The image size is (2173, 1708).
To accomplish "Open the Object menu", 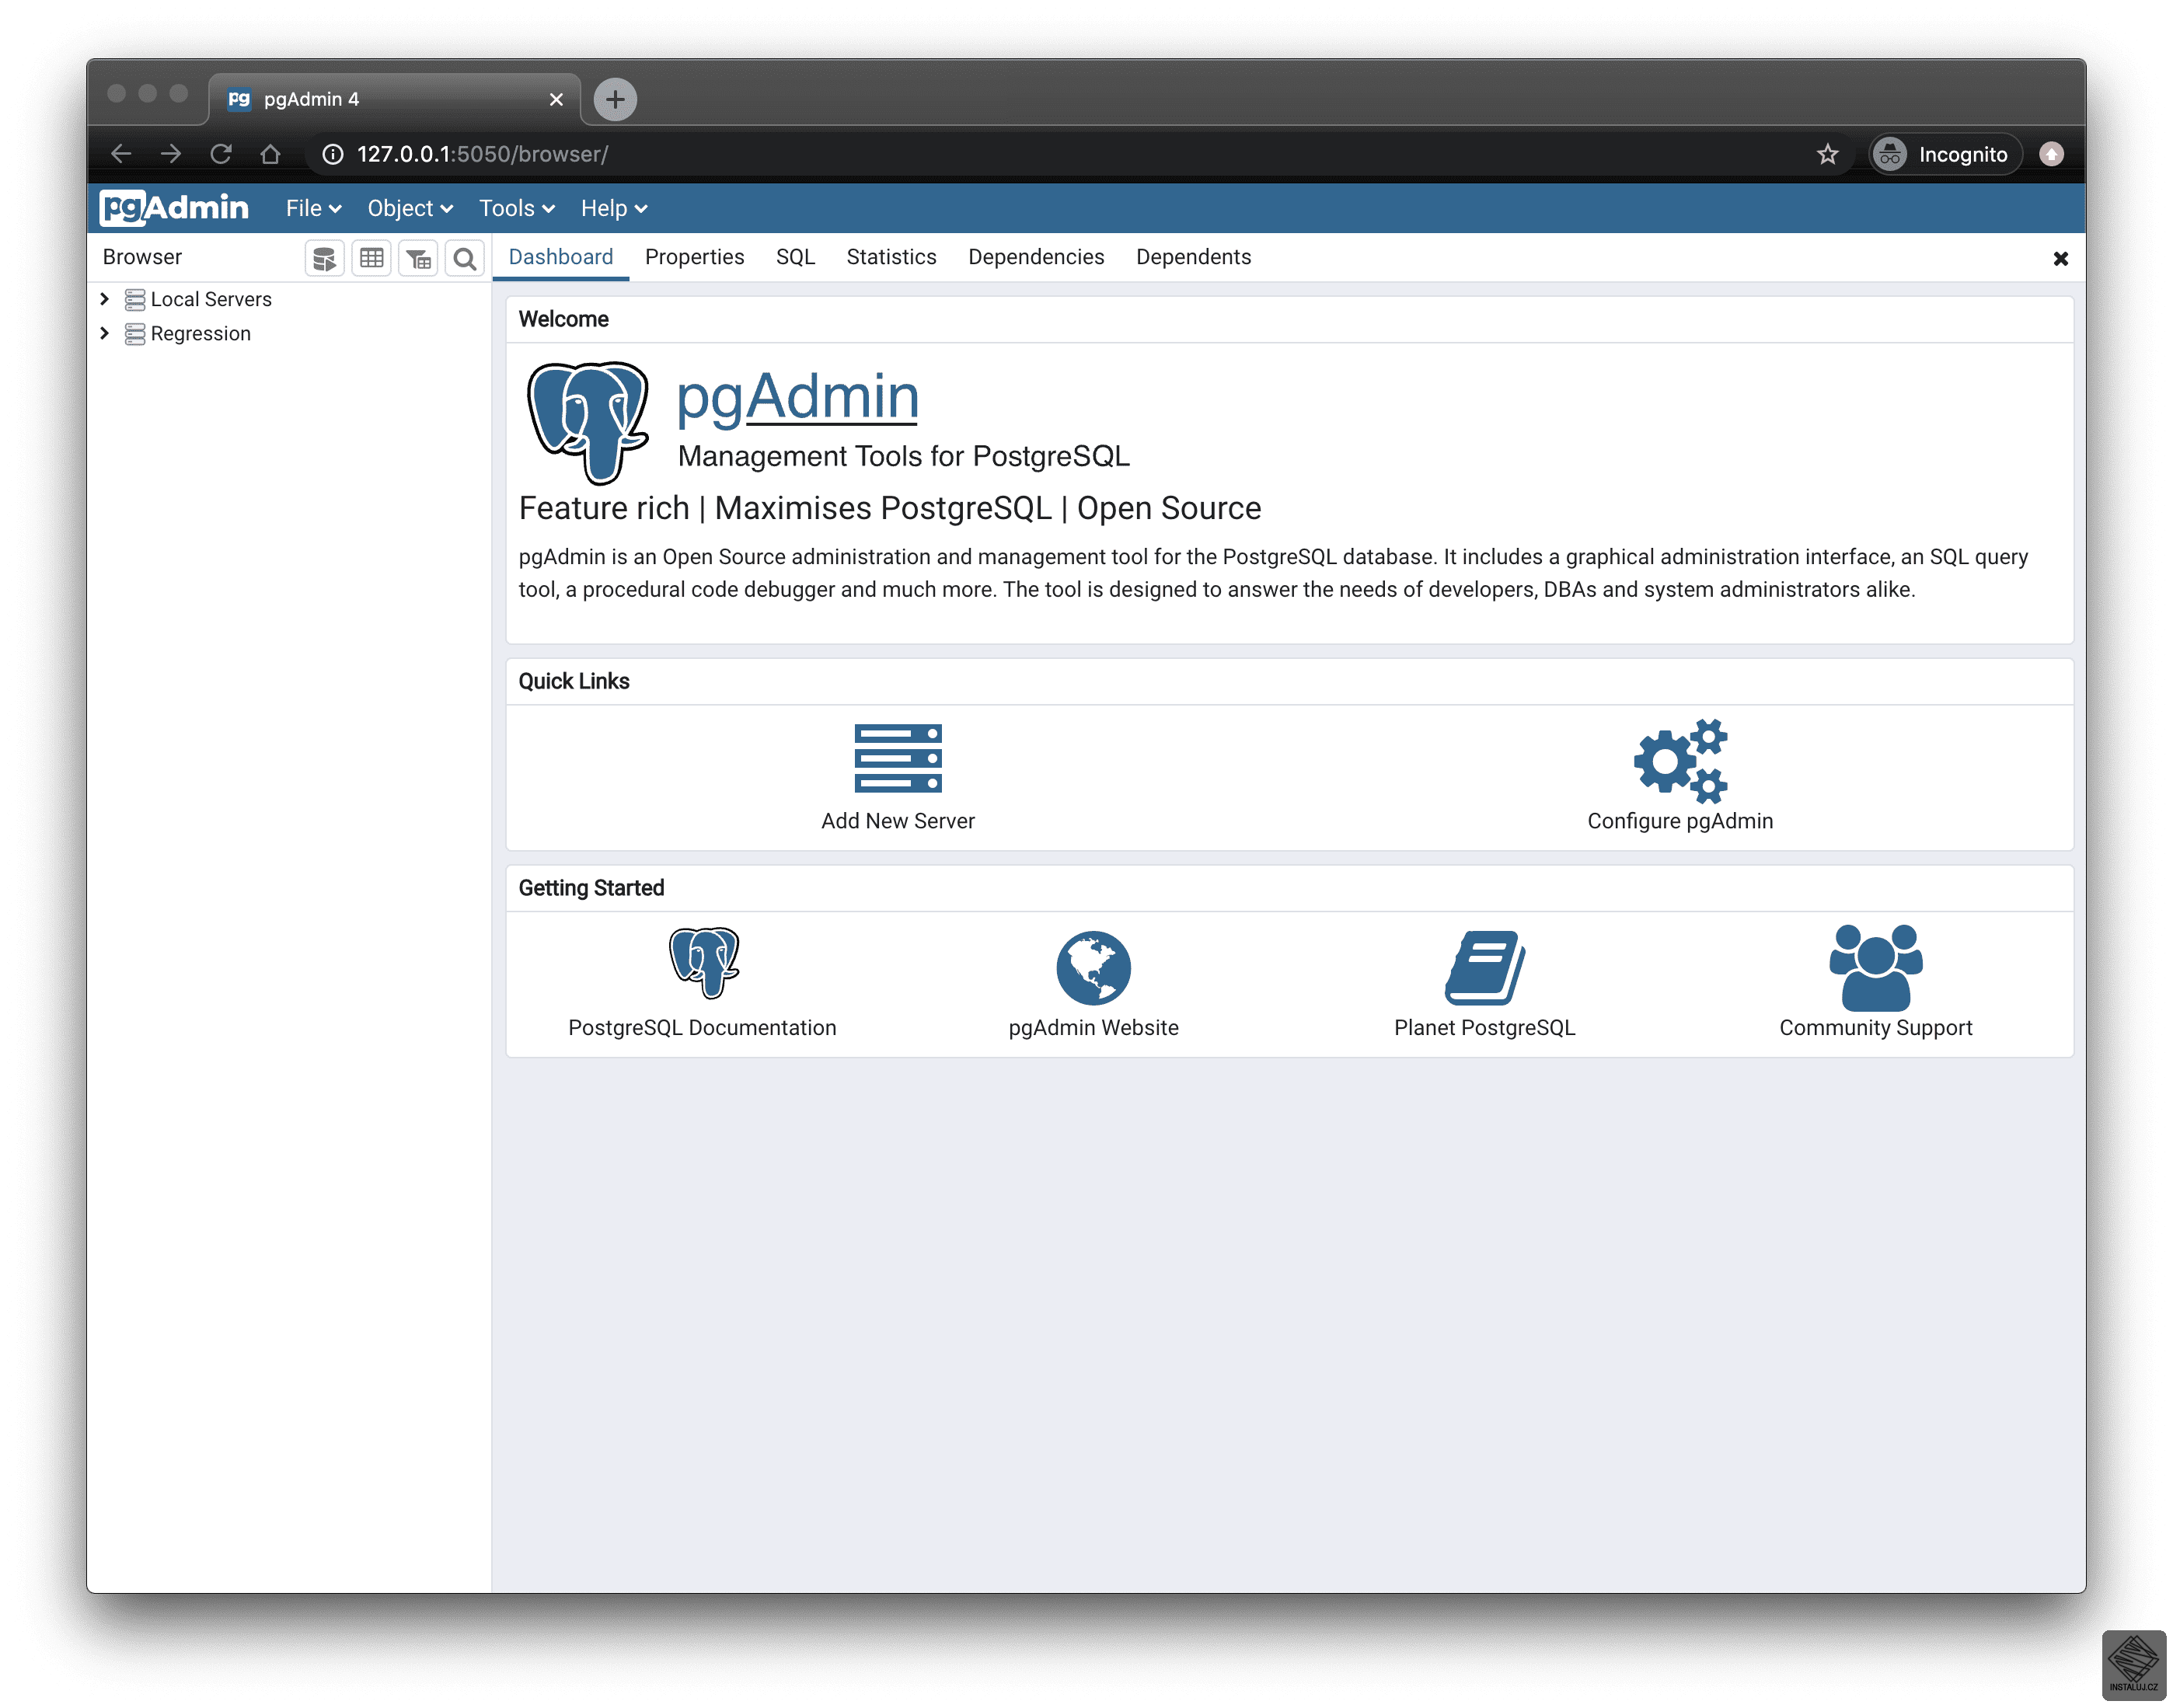I will [x=410, y=208].
